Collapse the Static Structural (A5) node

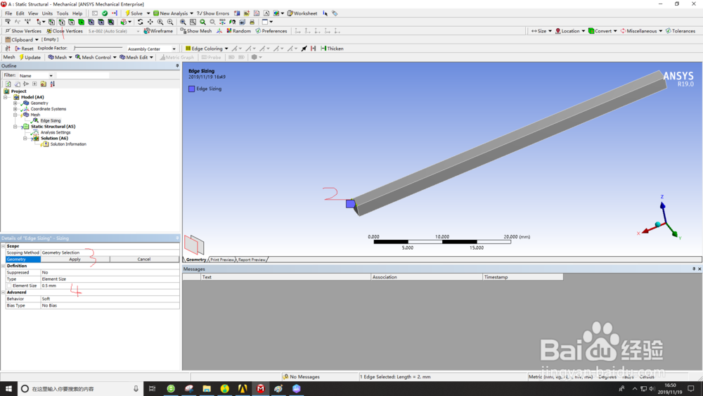click(15, 127)
